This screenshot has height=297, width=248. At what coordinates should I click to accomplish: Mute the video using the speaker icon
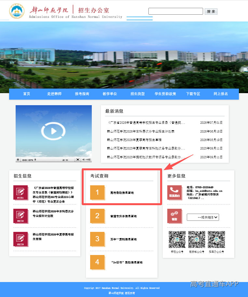84,160
